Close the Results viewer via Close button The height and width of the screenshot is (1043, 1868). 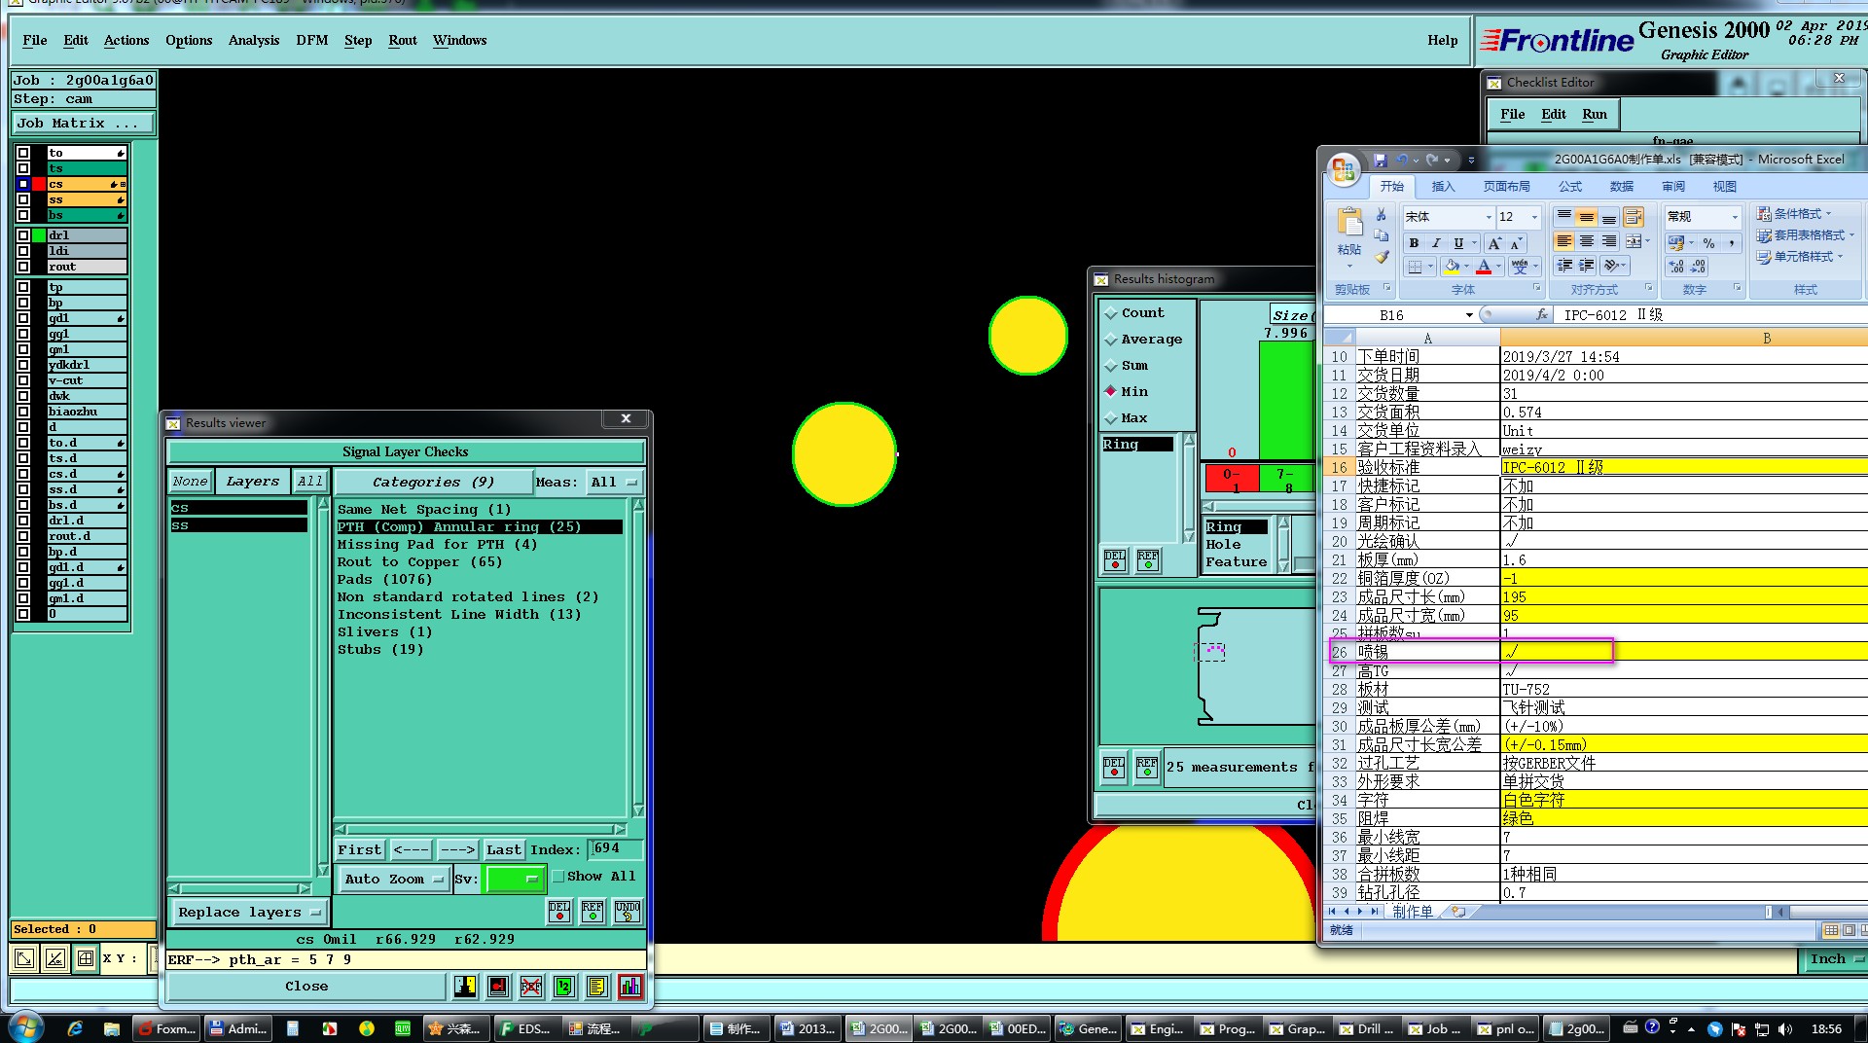coord(306,987)
